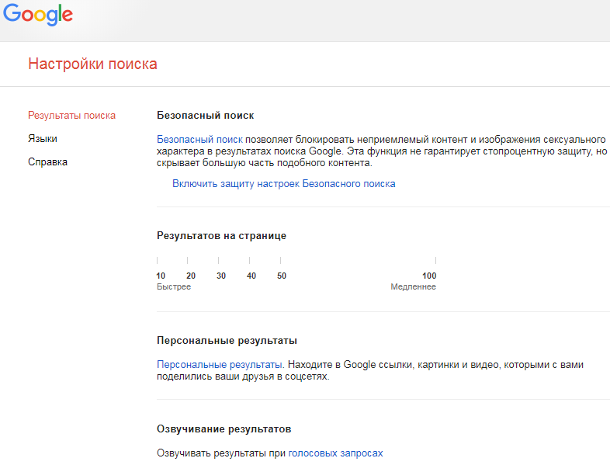The width and height of the screenshot is (610, 465).
Task: Set results per page to 30
Action: pyautogui.click(x=221, y=276)
